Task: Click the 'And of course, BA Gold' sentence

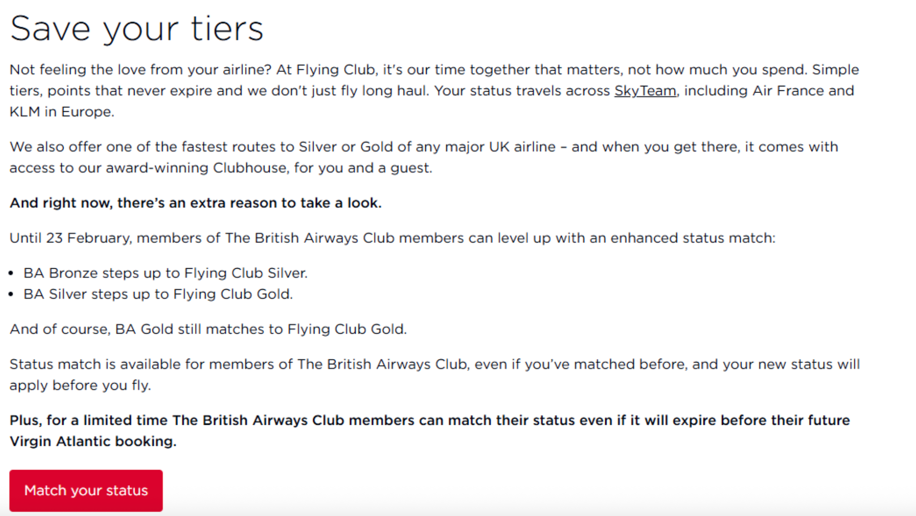Action: coord(208,330)
